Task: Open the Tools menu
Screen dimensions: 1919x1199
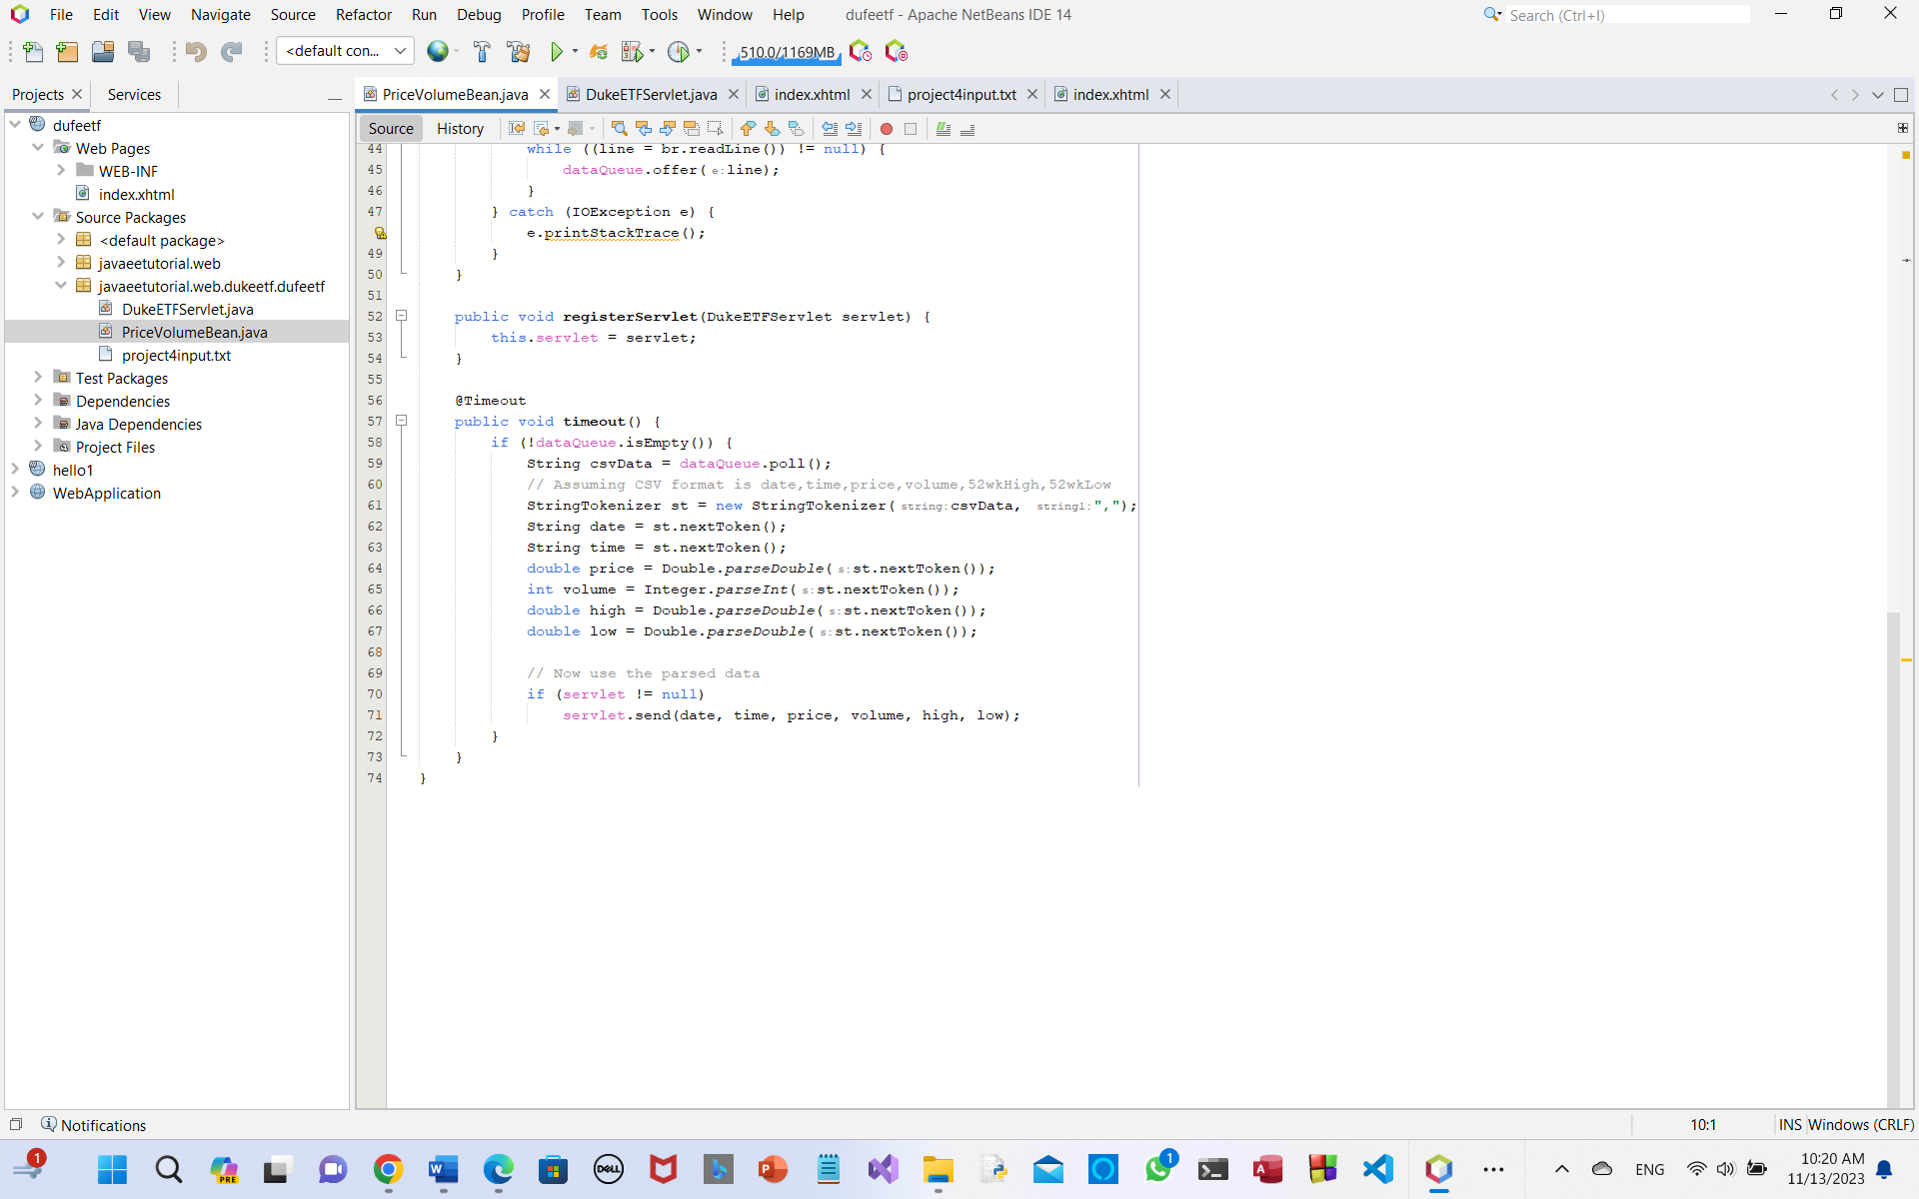Action: tap(660, 14)
